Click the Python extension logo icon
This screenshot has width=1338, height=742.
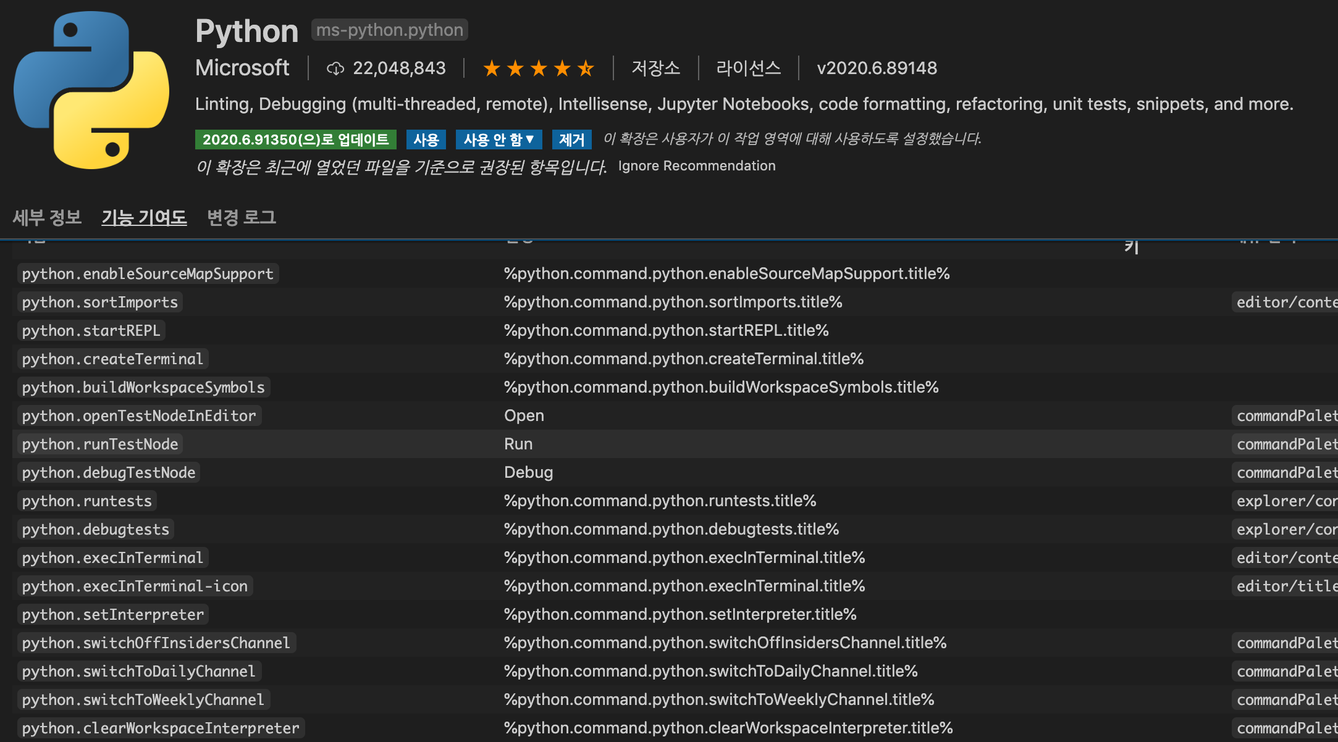(91, 89)
